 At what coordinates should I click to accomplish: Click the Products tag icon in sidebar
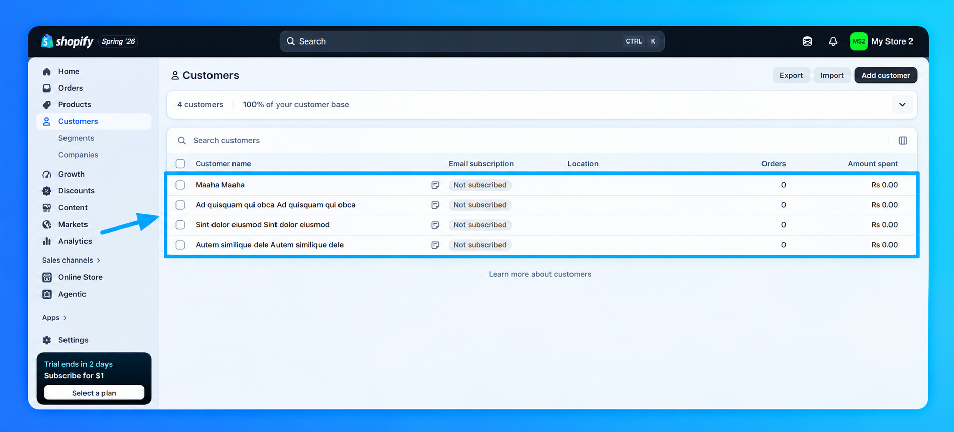[47, 104]
